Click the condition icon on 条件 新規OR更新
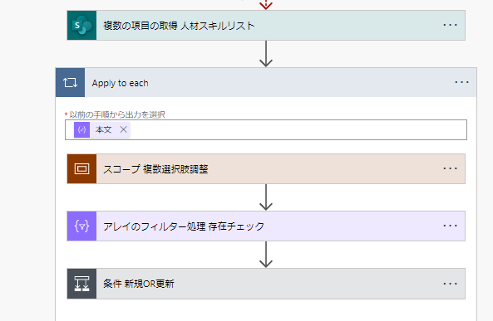Viewport: 493px width, 321px height. [x=81, y=284]
